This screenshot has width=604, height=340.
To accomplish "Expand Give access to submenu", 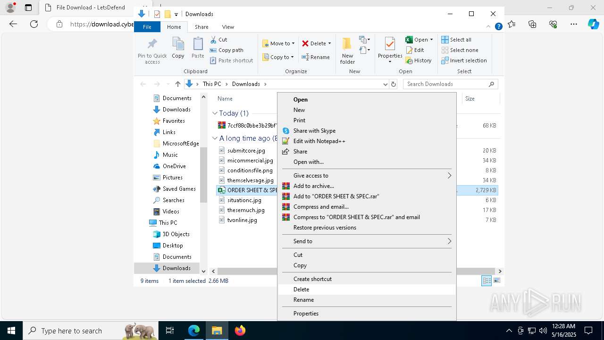I will tap(366, 176).
